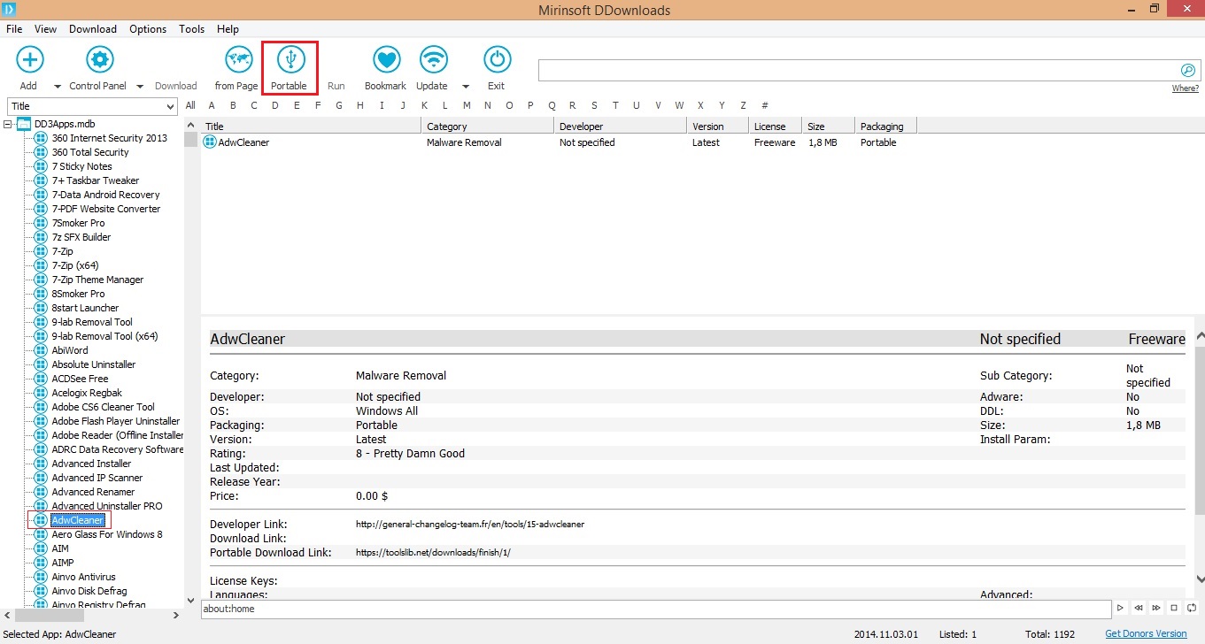The width and height of the screenshot is (1205, 644).
Task: Click the browser go/play button
Action: pyautogui.click(x=1121, y=609)
